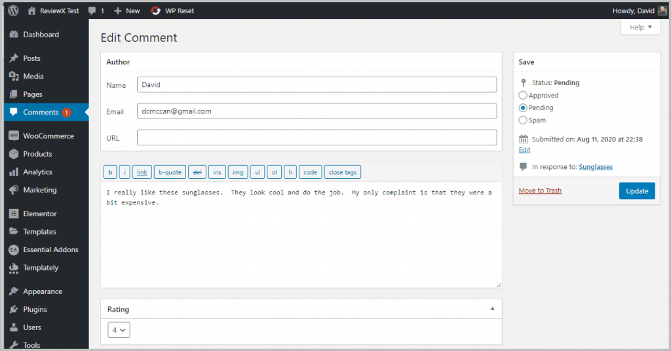The height and width of the screenshot is (351, 671).
Task: Click the li quicktag button
Action: 290,172
